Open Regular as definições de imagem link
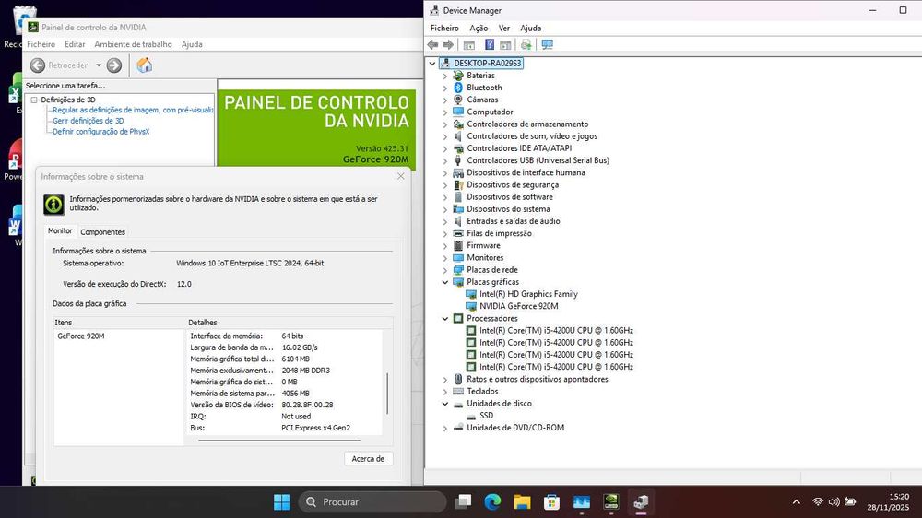Viewport: 922px width, 518px height. coord(133,110)
